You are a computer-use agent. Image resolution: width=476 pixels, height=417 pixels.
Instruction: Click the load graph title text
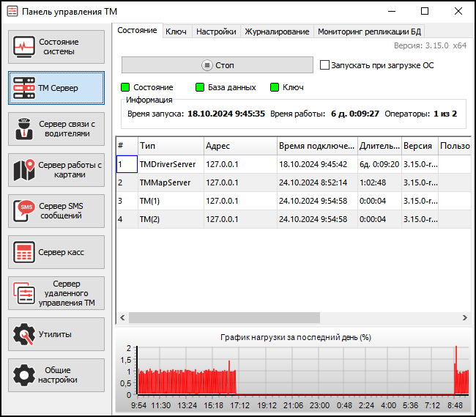296,337
